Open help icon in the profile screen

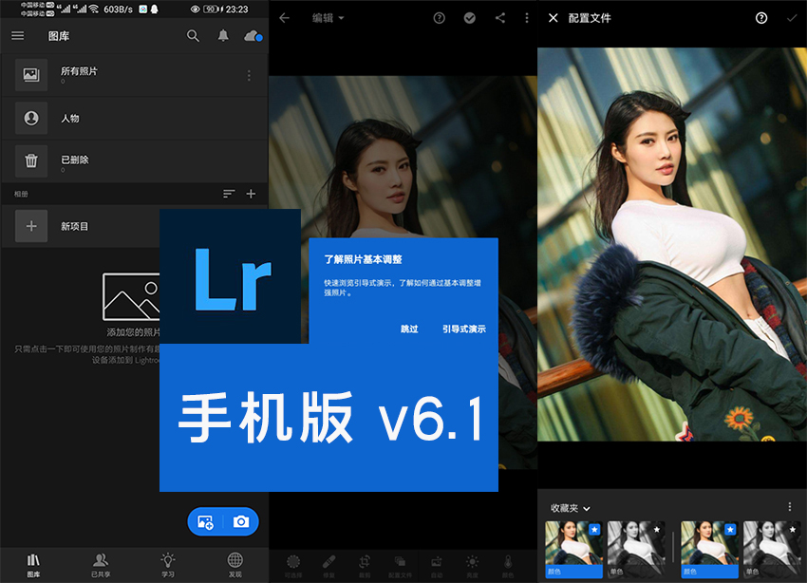click(761, 18)
